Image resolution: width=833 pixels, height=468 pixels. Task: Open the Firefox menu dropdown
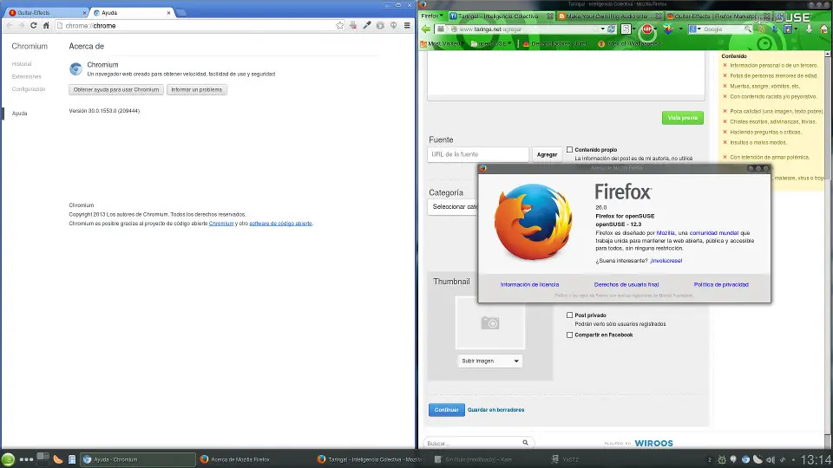432,16
